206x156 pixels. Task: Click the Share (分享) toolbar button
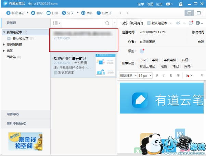pos(68,13)
